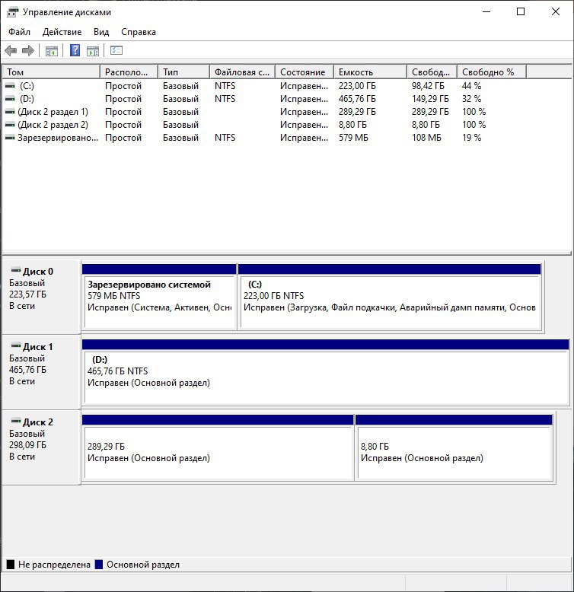Click the (C:) volume name in list

coord(27,86)
